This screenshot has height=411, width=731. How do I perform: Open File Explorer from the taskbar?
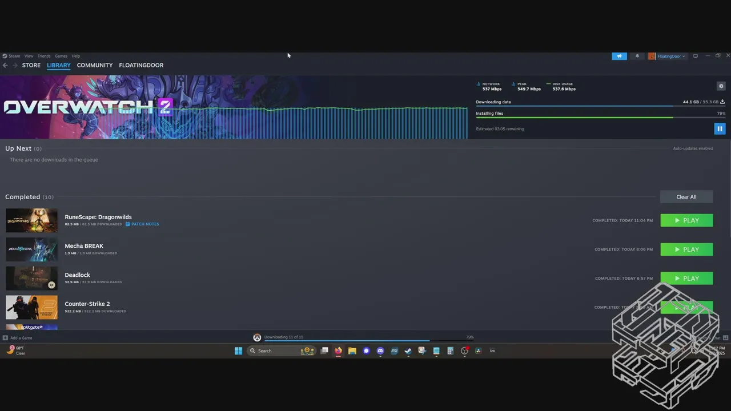[352, 350]
